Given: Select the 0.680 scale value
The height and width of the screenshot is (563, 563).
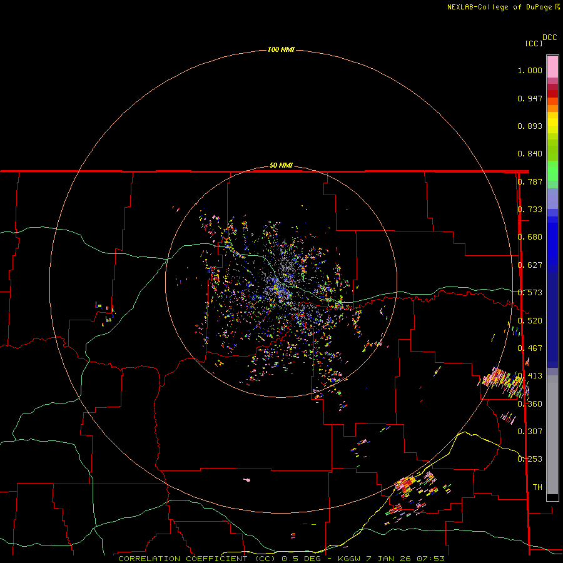Looking at the screenshot, I should (x=530, y=237).
